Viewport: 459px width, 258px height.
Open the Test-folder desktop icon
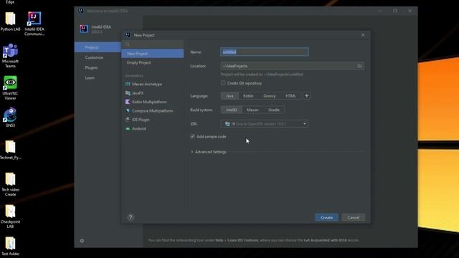10,247
